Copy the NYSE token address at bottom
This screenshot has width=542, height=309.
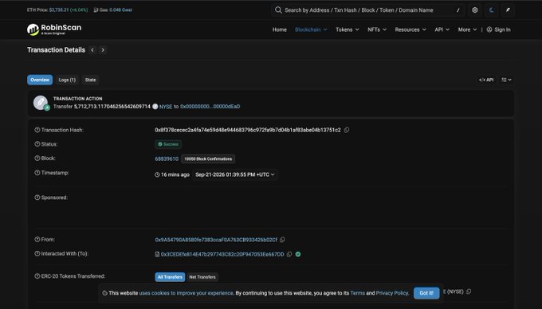469,291
